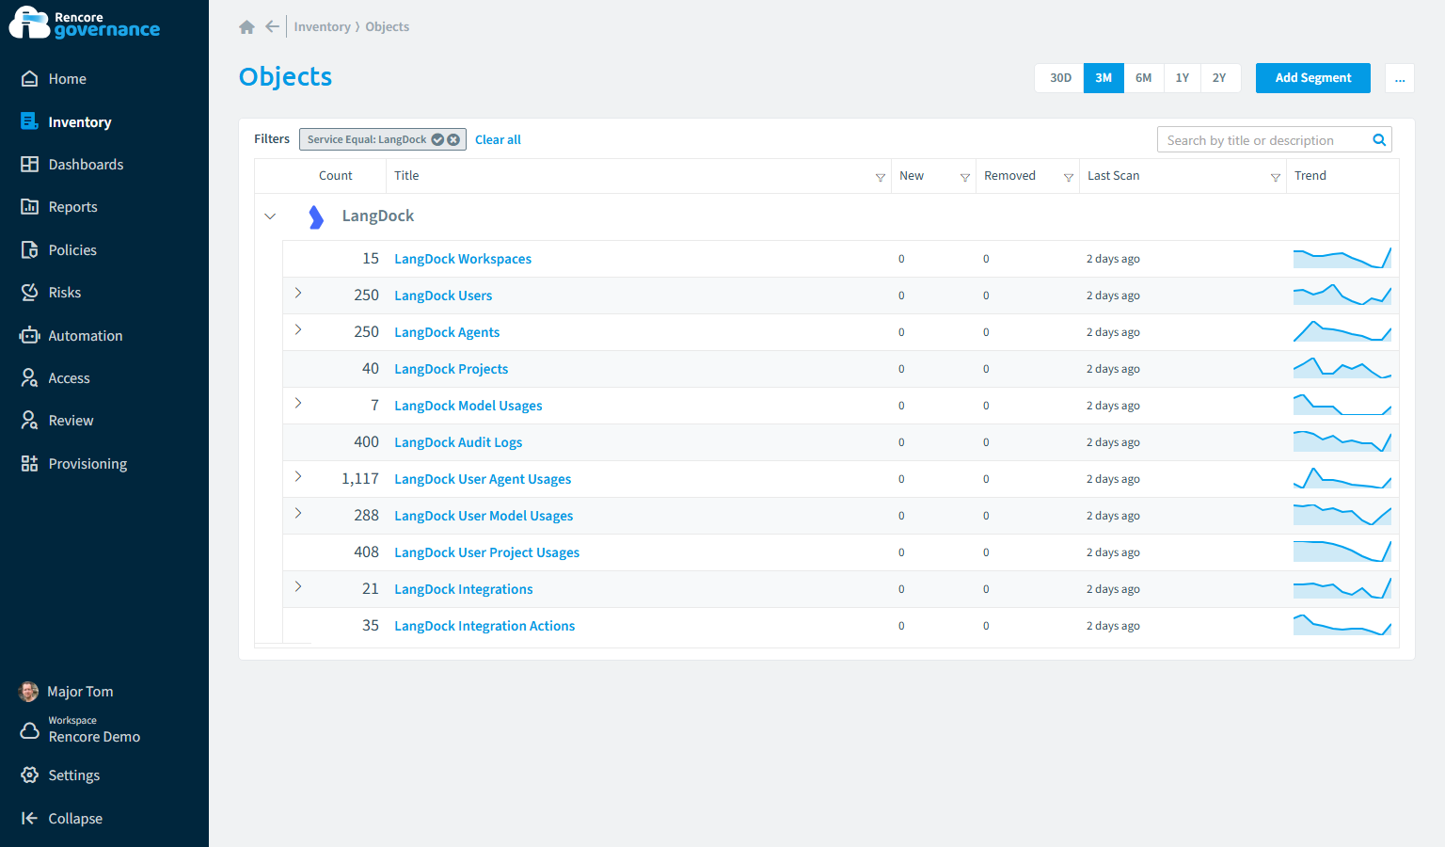Click the Inventory breadcrumb link
Screen dimensions: 1445x847
[322, 27]
